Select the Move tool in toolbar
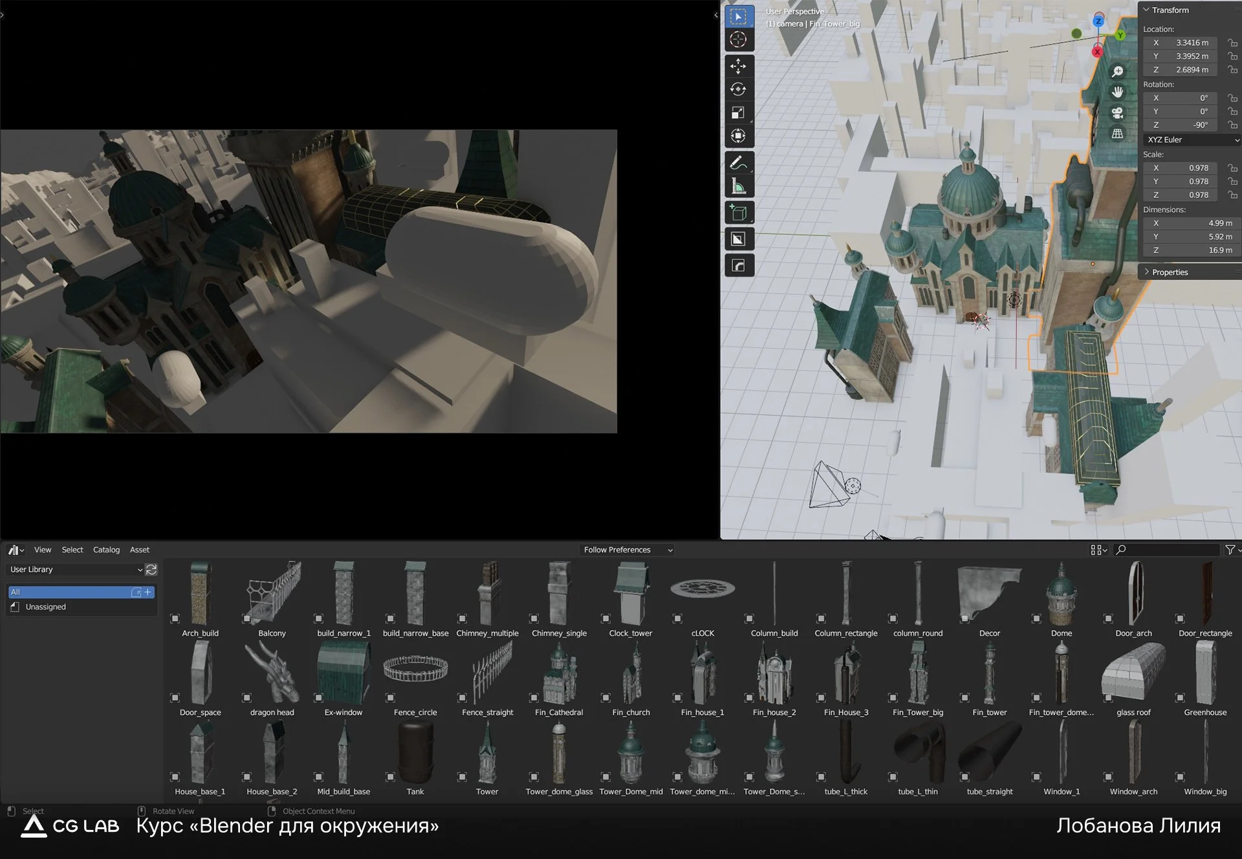The width and height of the screenshot is (1242, 859). (x=738, y=66)
